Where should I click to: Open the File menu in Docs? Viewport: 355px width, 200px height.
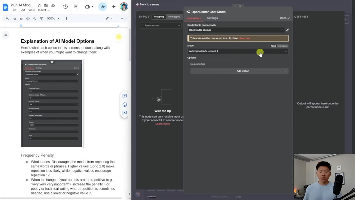[14, 10]
